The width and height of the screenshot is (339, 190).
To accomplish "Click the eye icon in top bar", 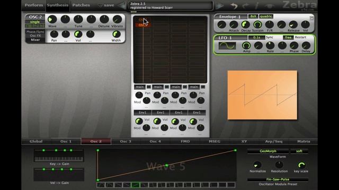I will (269, 6).
